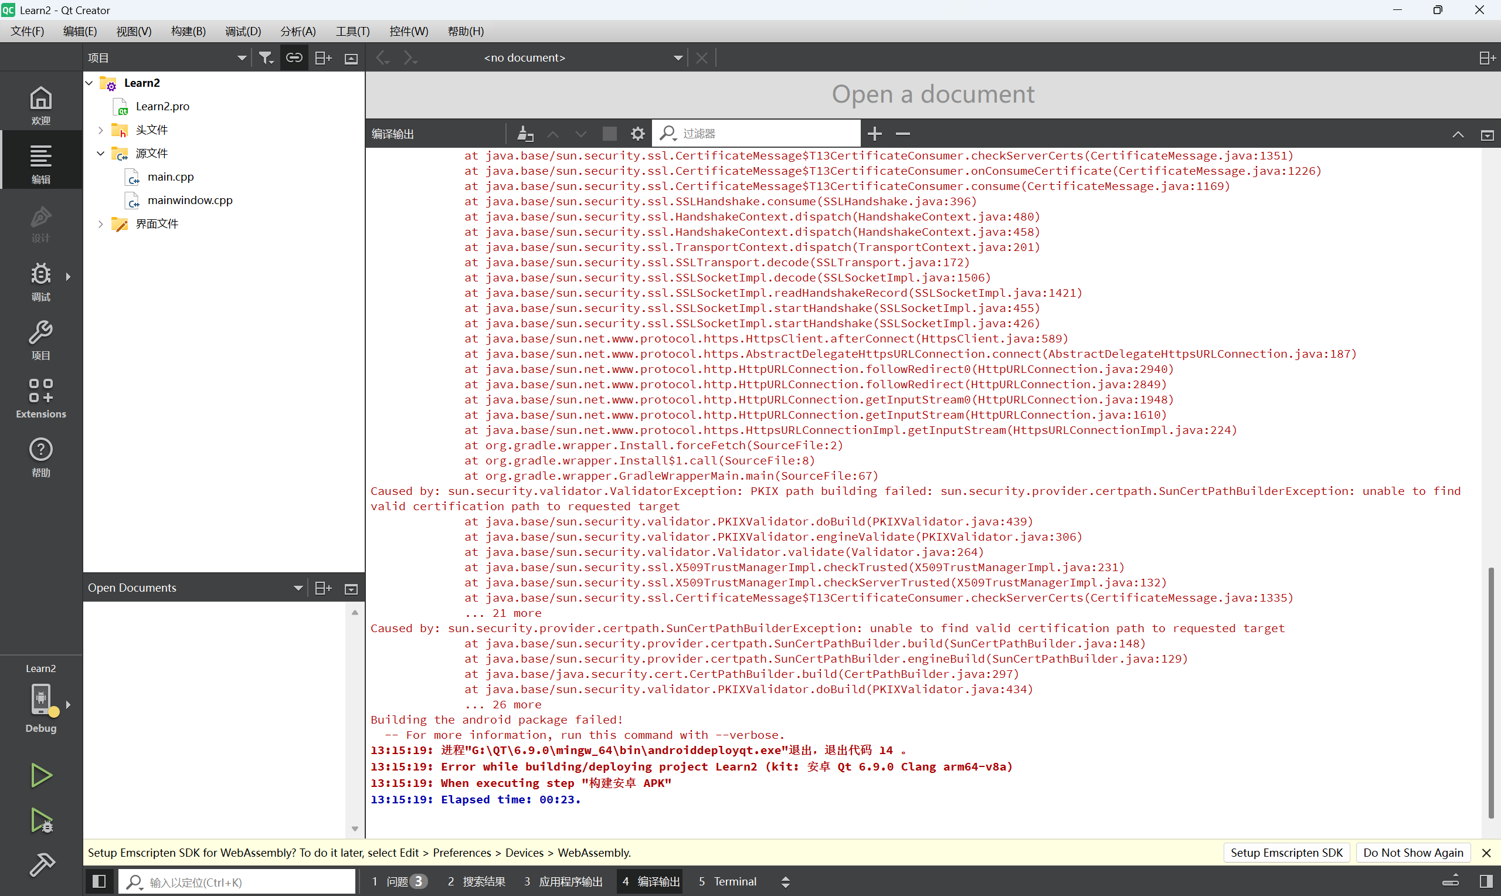Close the current document with X
The image size is (1501, 896).
pyautogui.click(x=701, y=57)
